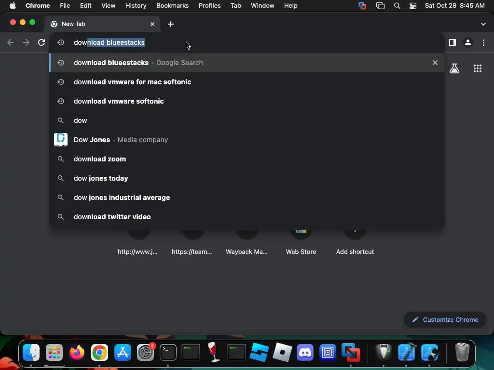
Task: Open the Apple menu
Action: pos(13,6)
